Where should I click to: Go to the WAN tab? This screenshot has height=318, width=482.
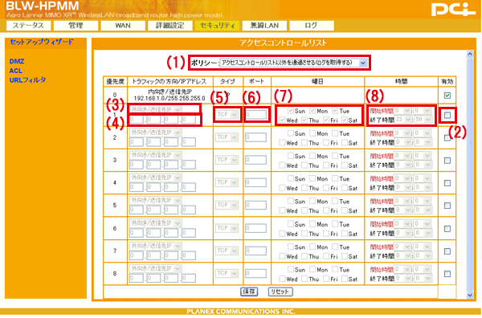tap(123, 26)
